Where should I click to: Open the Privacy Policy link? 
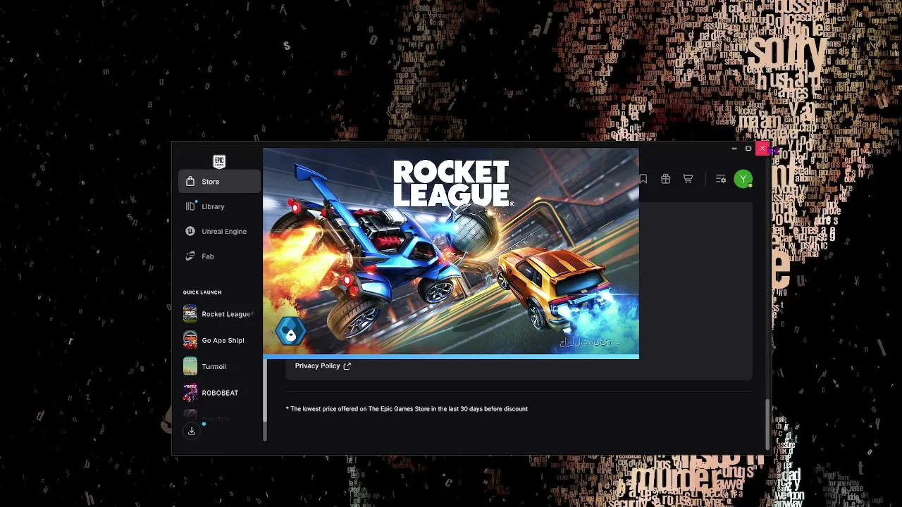317,366
